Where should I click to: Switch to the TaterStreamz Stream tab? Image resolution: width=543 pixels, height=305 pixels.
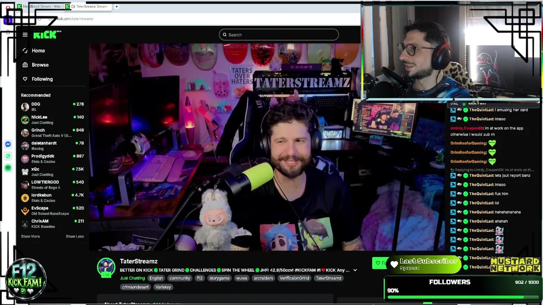click(88, 7)
